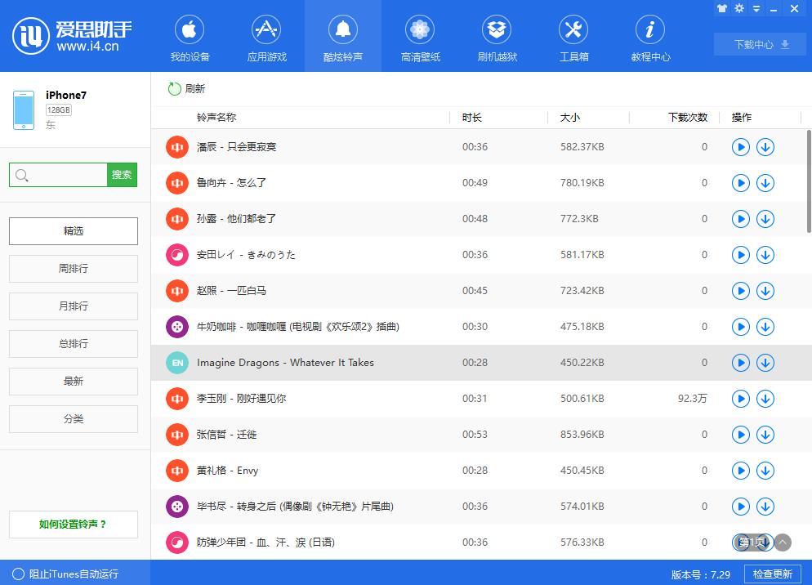This screenshot has width=812, height=585.
Task: Open the 工具箱 toolbox section
Action: 573,36
